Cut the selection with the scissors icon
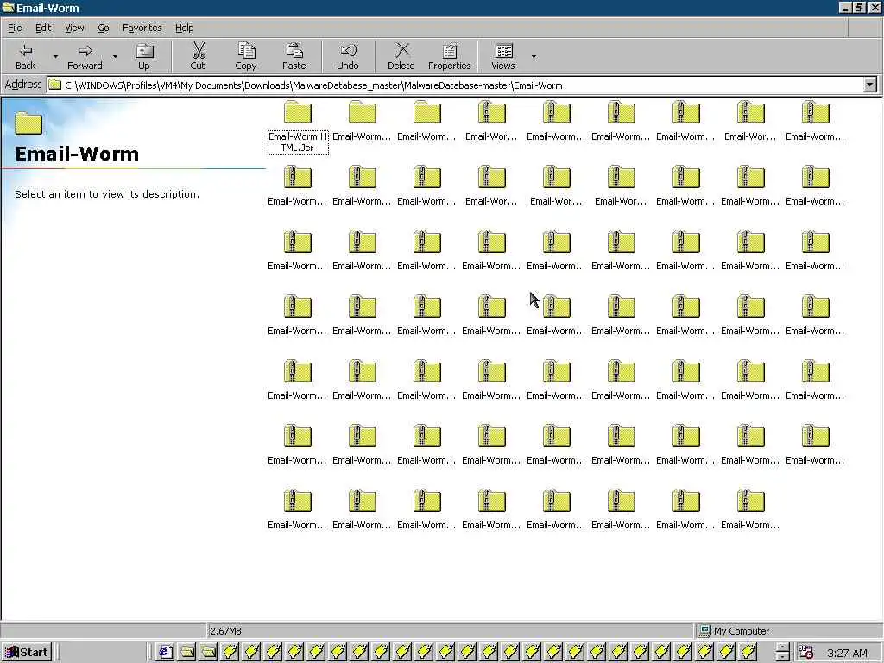Image resolution: width=884 pixels, height=663 pixels. click(x=198, y=56)
